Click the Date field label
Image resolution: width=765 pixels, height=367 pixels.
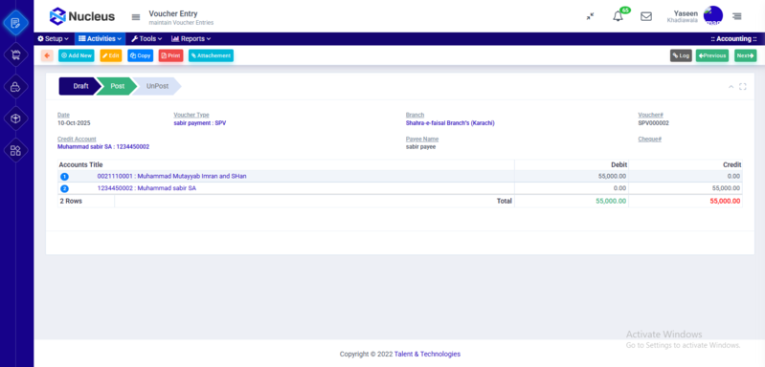63,115
